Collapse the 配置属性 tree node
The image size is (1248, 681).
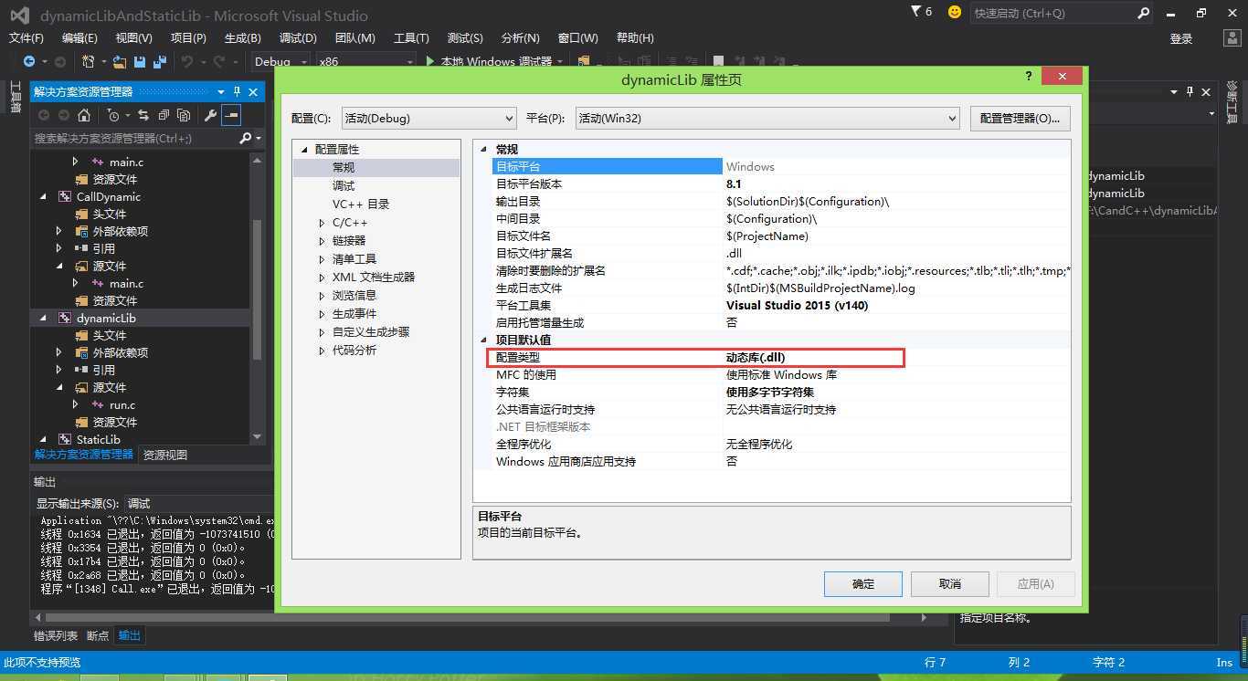[304, 149]
